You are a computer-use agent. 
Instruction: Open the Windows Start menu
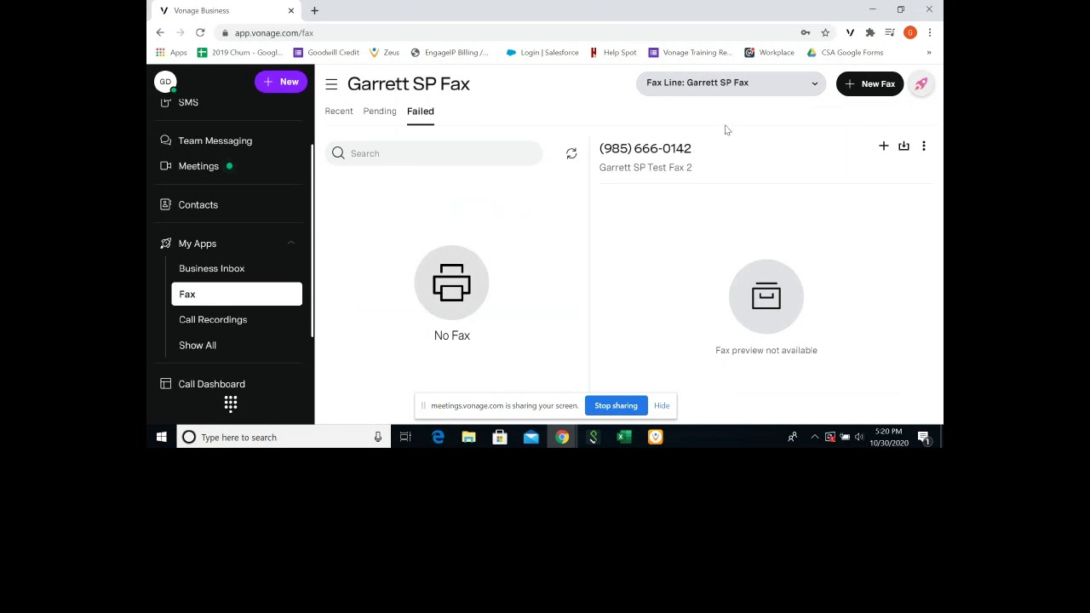pos(161,437)
